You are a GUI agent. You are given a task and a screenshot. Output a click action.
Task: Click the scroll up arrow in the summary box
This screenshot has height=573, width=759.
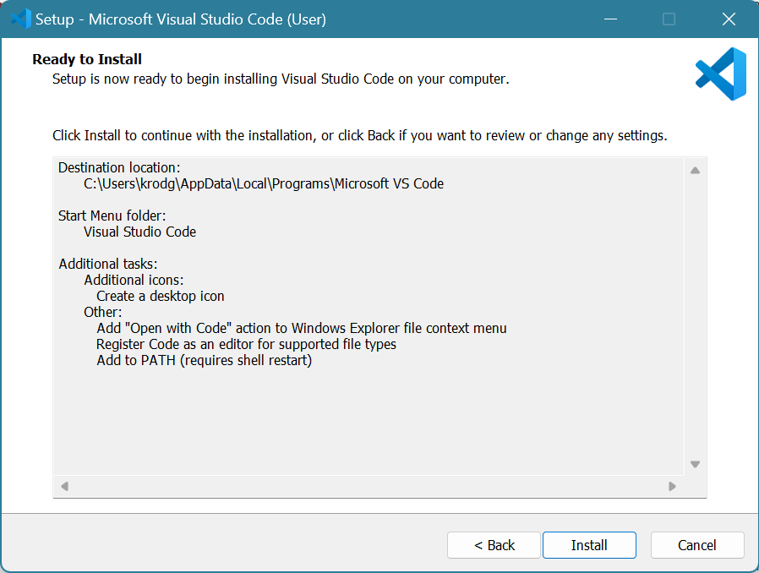pos(695,171)
